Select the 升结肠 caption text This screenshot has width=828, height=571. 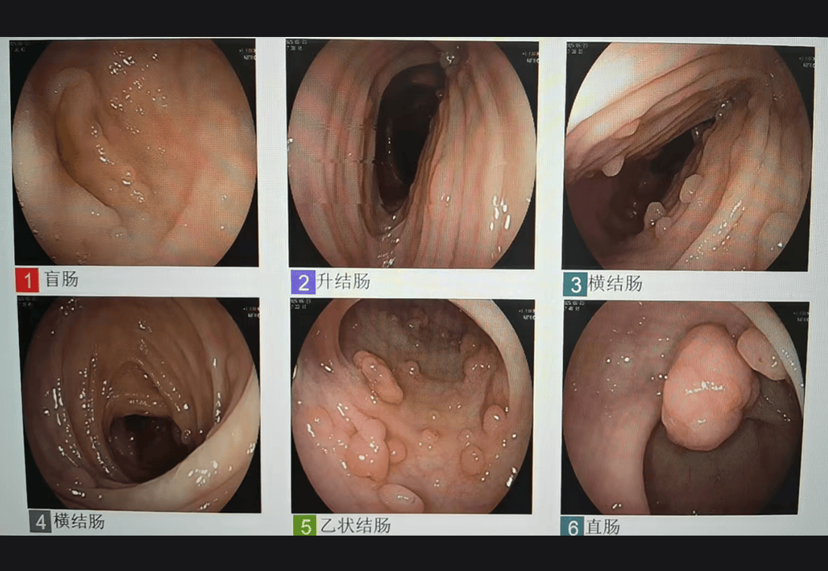coord(344,281)
